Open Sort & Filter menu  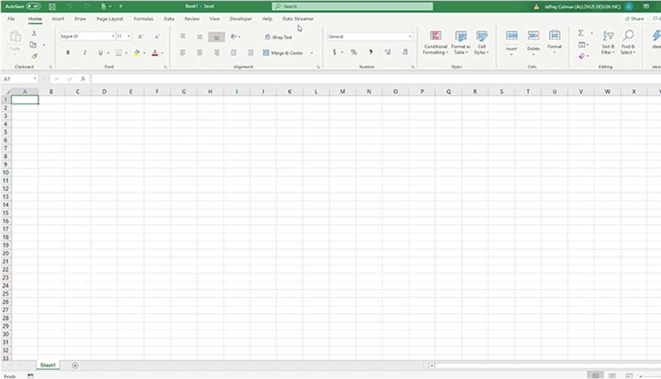(x=608, y=42)
